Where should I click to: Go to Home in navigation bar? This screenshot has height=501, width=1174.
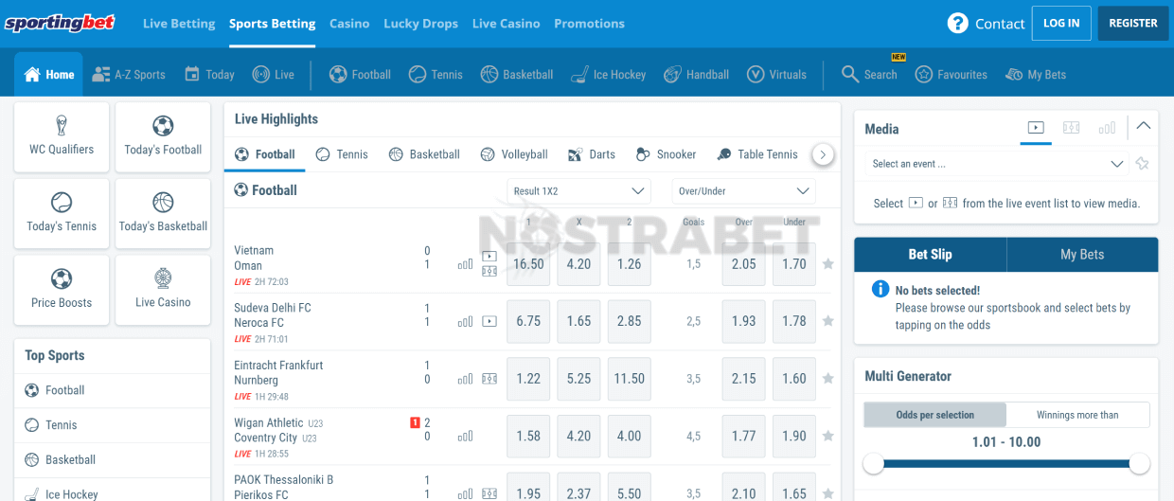pos(49,74)
